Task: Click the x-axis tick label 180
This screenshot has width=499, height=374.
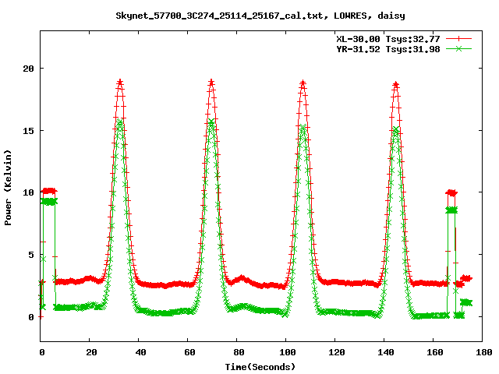Action: click(x=483, y=352)
